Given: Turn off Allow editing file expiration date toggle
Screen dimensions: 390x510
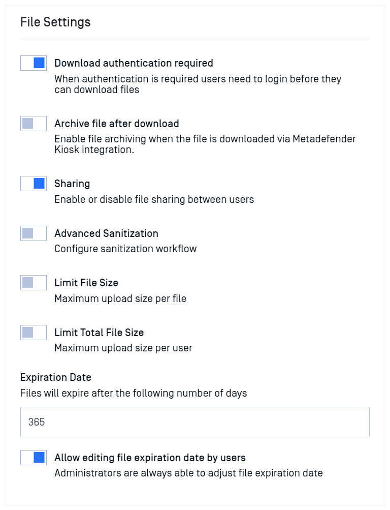Looking at the screenshot, I should pyautogui.click(x=34, y=458).
